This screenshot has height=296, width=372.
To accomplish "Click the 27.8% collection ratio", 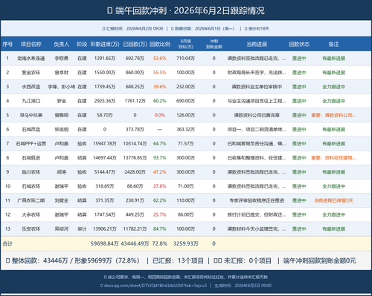I will click(160, 186).
